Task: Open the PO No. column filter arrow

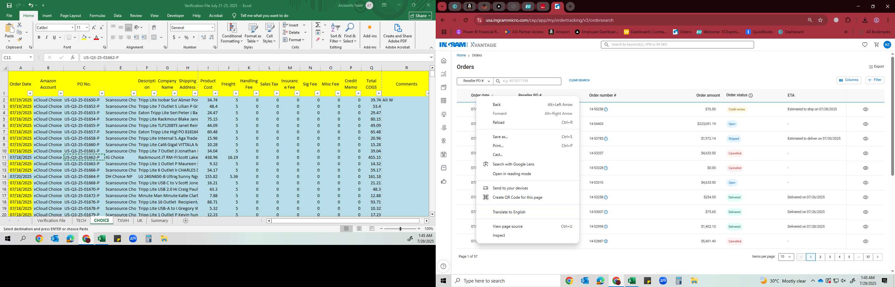Action: coord(102,93)
